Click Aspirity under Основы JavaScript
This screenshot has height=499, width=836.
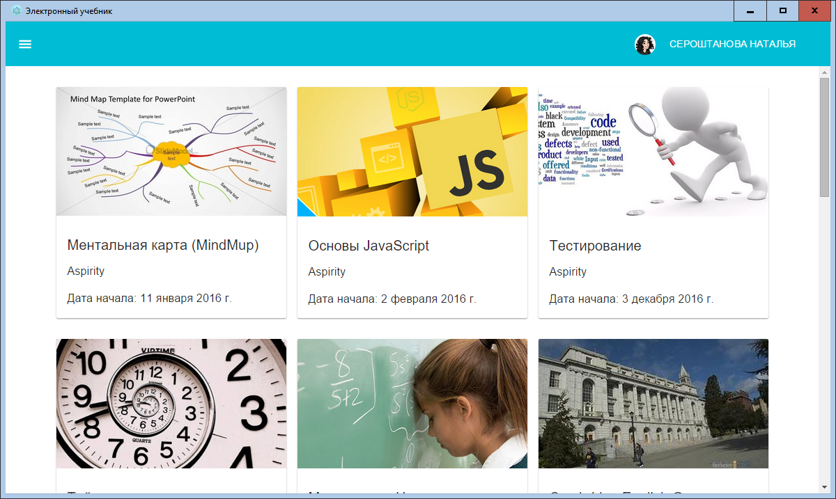(x=327, y=271)
